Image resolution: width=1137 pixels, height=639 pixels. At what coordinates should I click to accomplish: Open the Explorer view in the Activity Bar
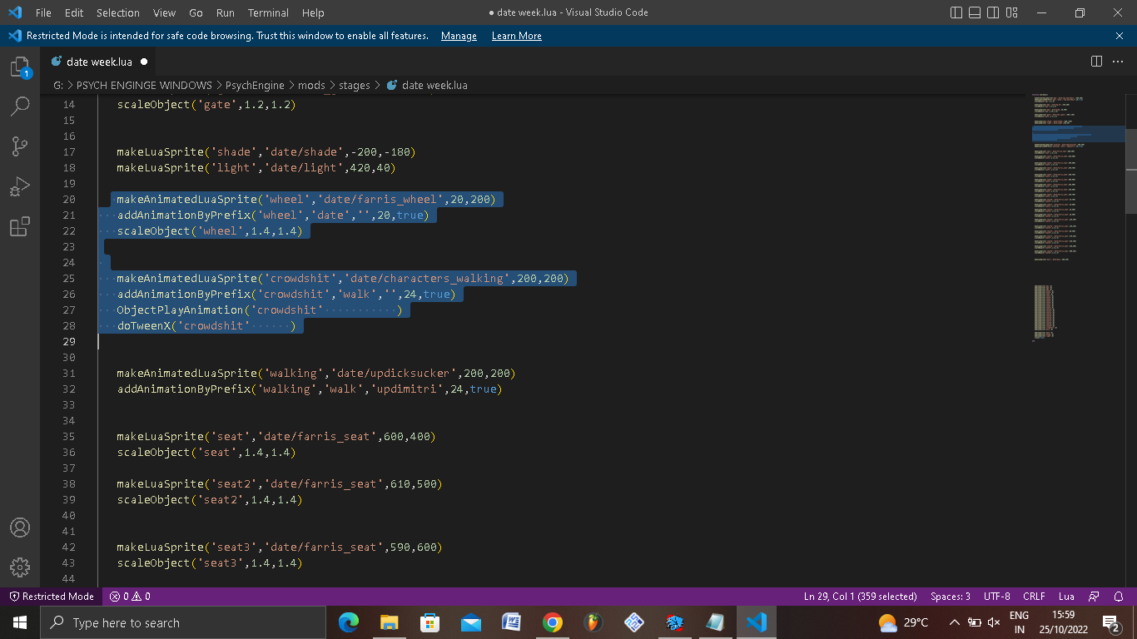(20, 67)
